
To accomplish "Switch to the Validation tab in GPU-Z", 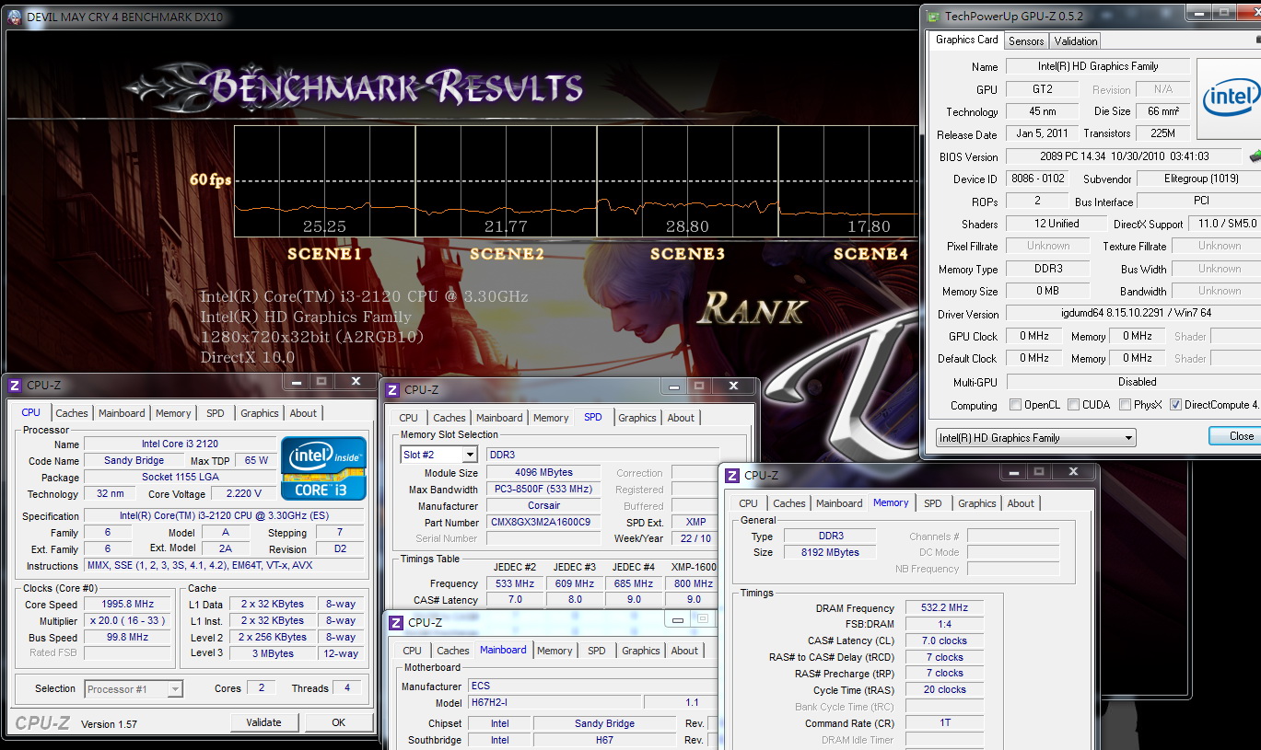I will [x=1076, y=41].
